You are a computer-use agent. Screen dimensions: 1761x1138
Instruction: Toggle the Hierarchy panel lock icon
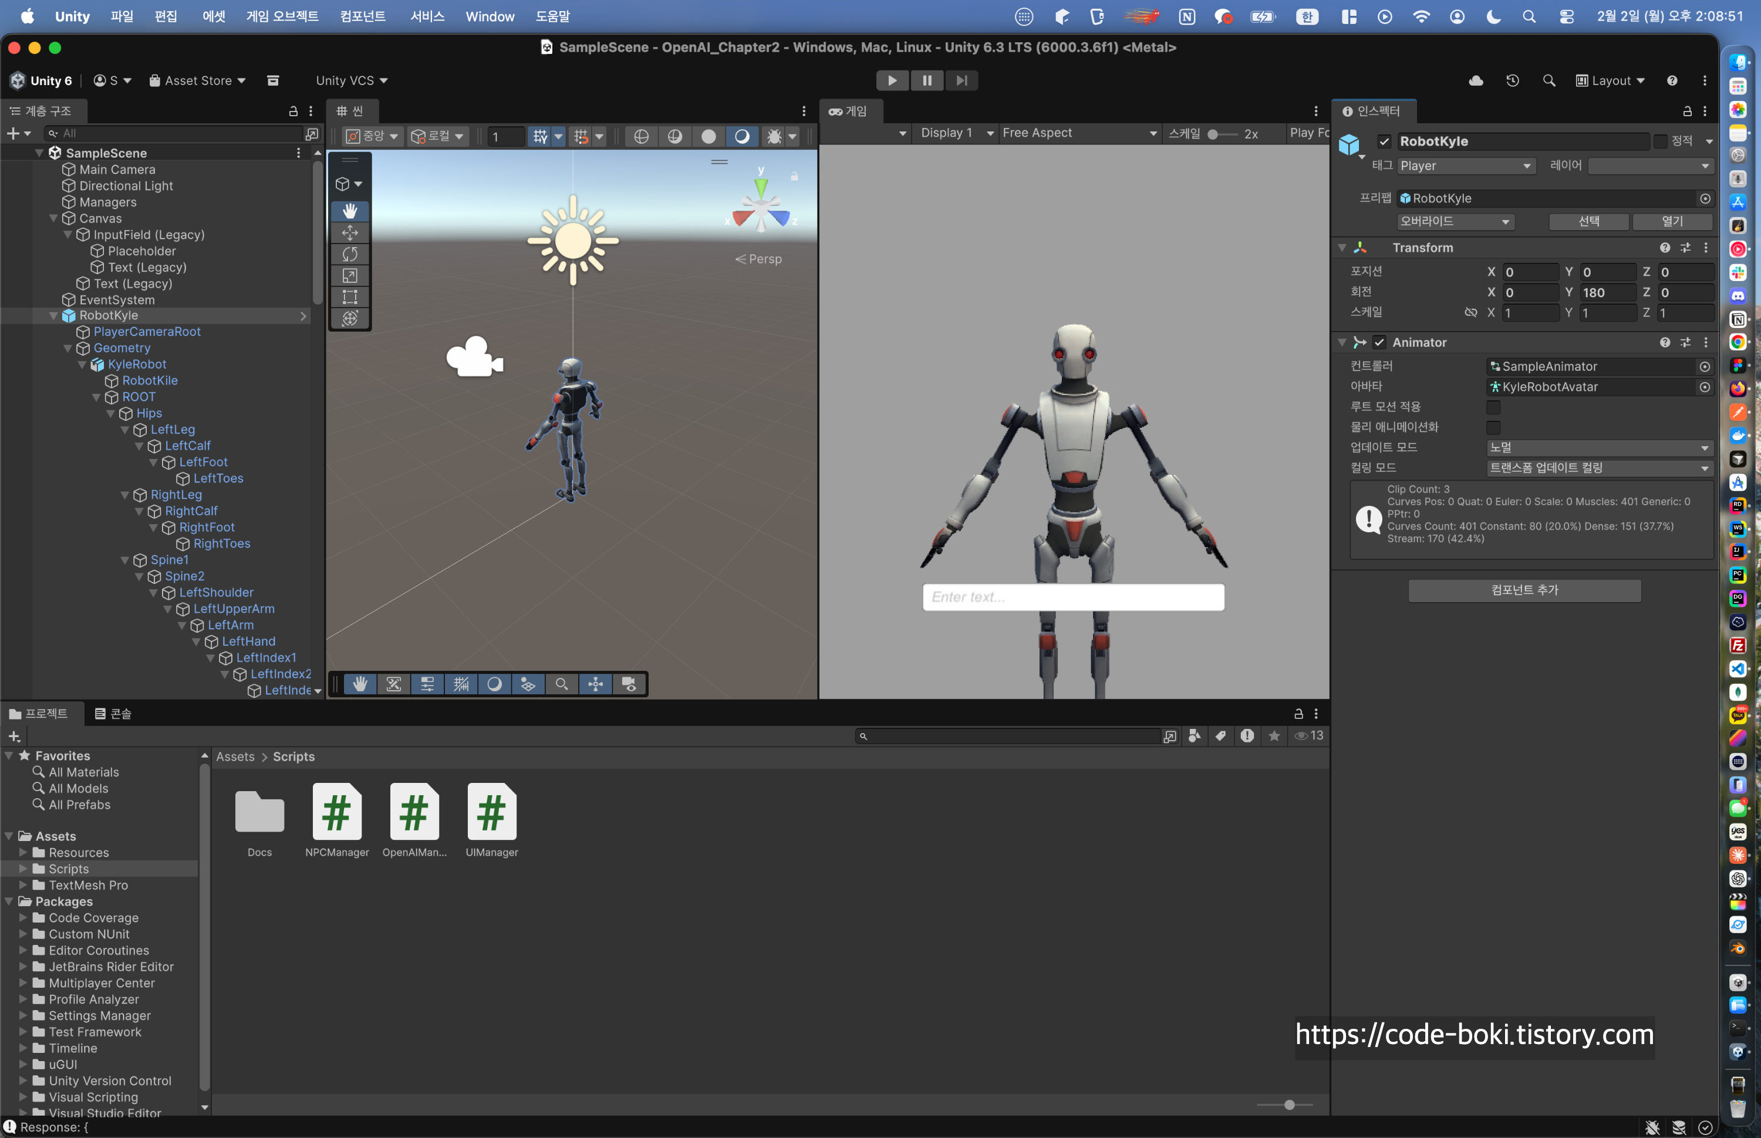click(x=293, y=111)
